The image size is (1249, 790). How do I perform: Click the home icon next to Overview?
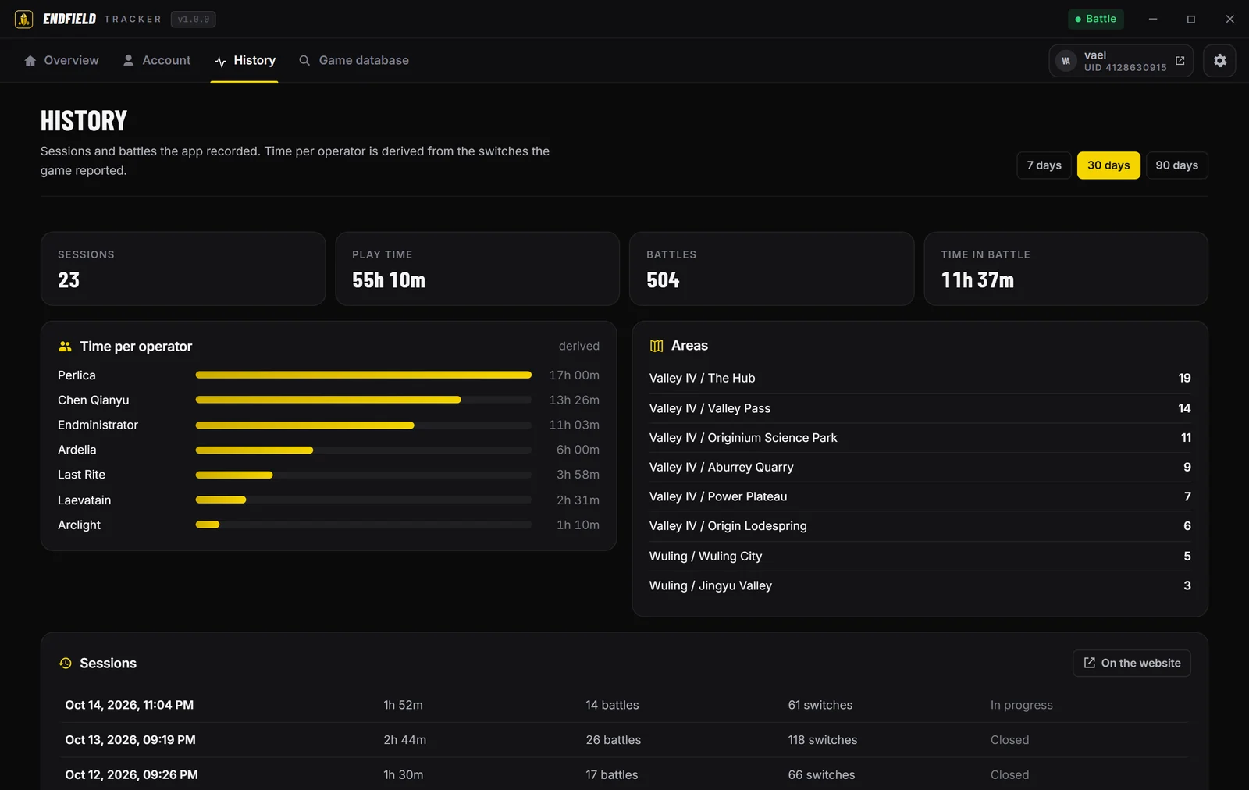[x=30, y=61]
